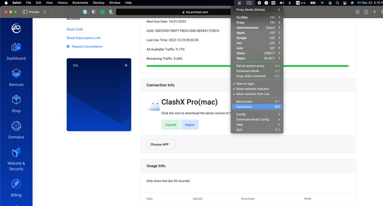The image size is (383, 206).
Task: Toggle Show network indicator option
Action: click(x=257, y=89)
